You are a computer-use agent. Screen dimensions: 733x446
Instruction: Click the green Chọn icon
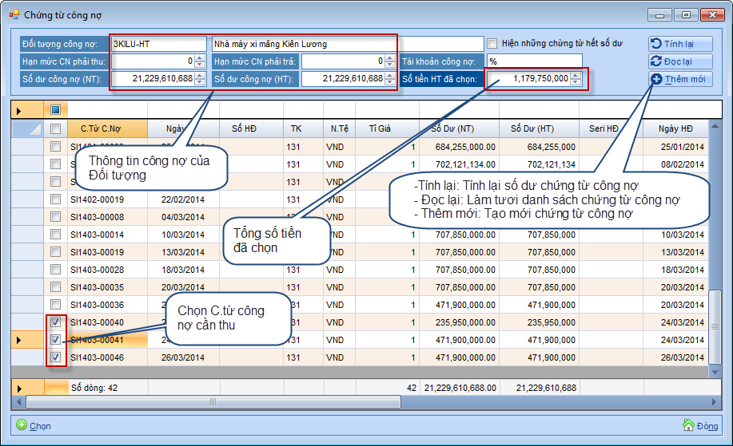(x=22, y=425)
